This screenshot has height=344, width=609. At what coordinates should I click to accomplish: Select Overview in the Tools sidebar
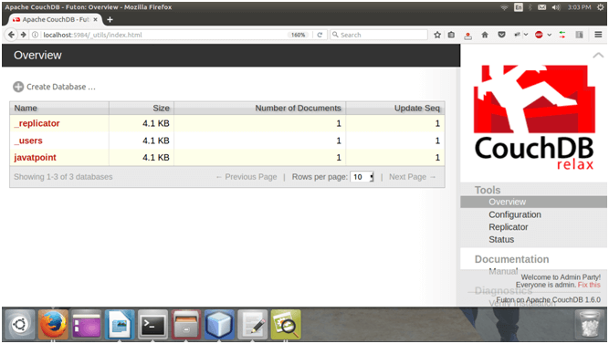coord(507,202)
